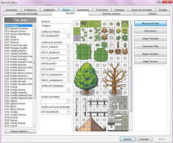This screenshot has height=143, width=173.
Task: Select the star-shaped dry brown weed tile
Action: tap(111, 51)
